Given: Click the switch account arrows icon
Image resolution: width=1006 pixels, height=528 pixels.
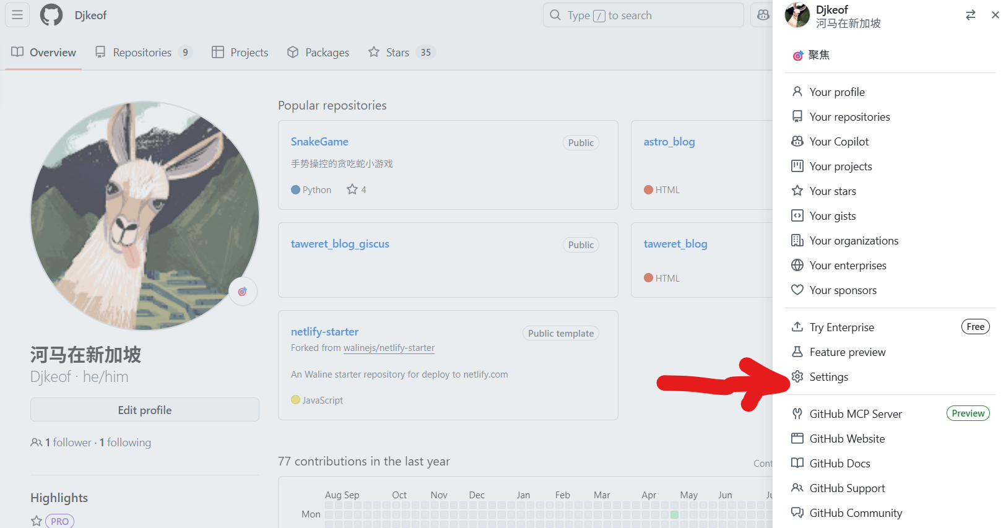Looking at the screenshot, I should [971, 15].
